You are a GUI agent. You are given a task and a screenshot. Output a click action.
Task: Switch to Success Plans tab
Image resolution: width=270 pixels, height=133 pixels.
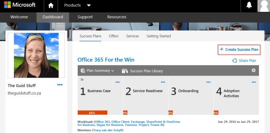90,36
